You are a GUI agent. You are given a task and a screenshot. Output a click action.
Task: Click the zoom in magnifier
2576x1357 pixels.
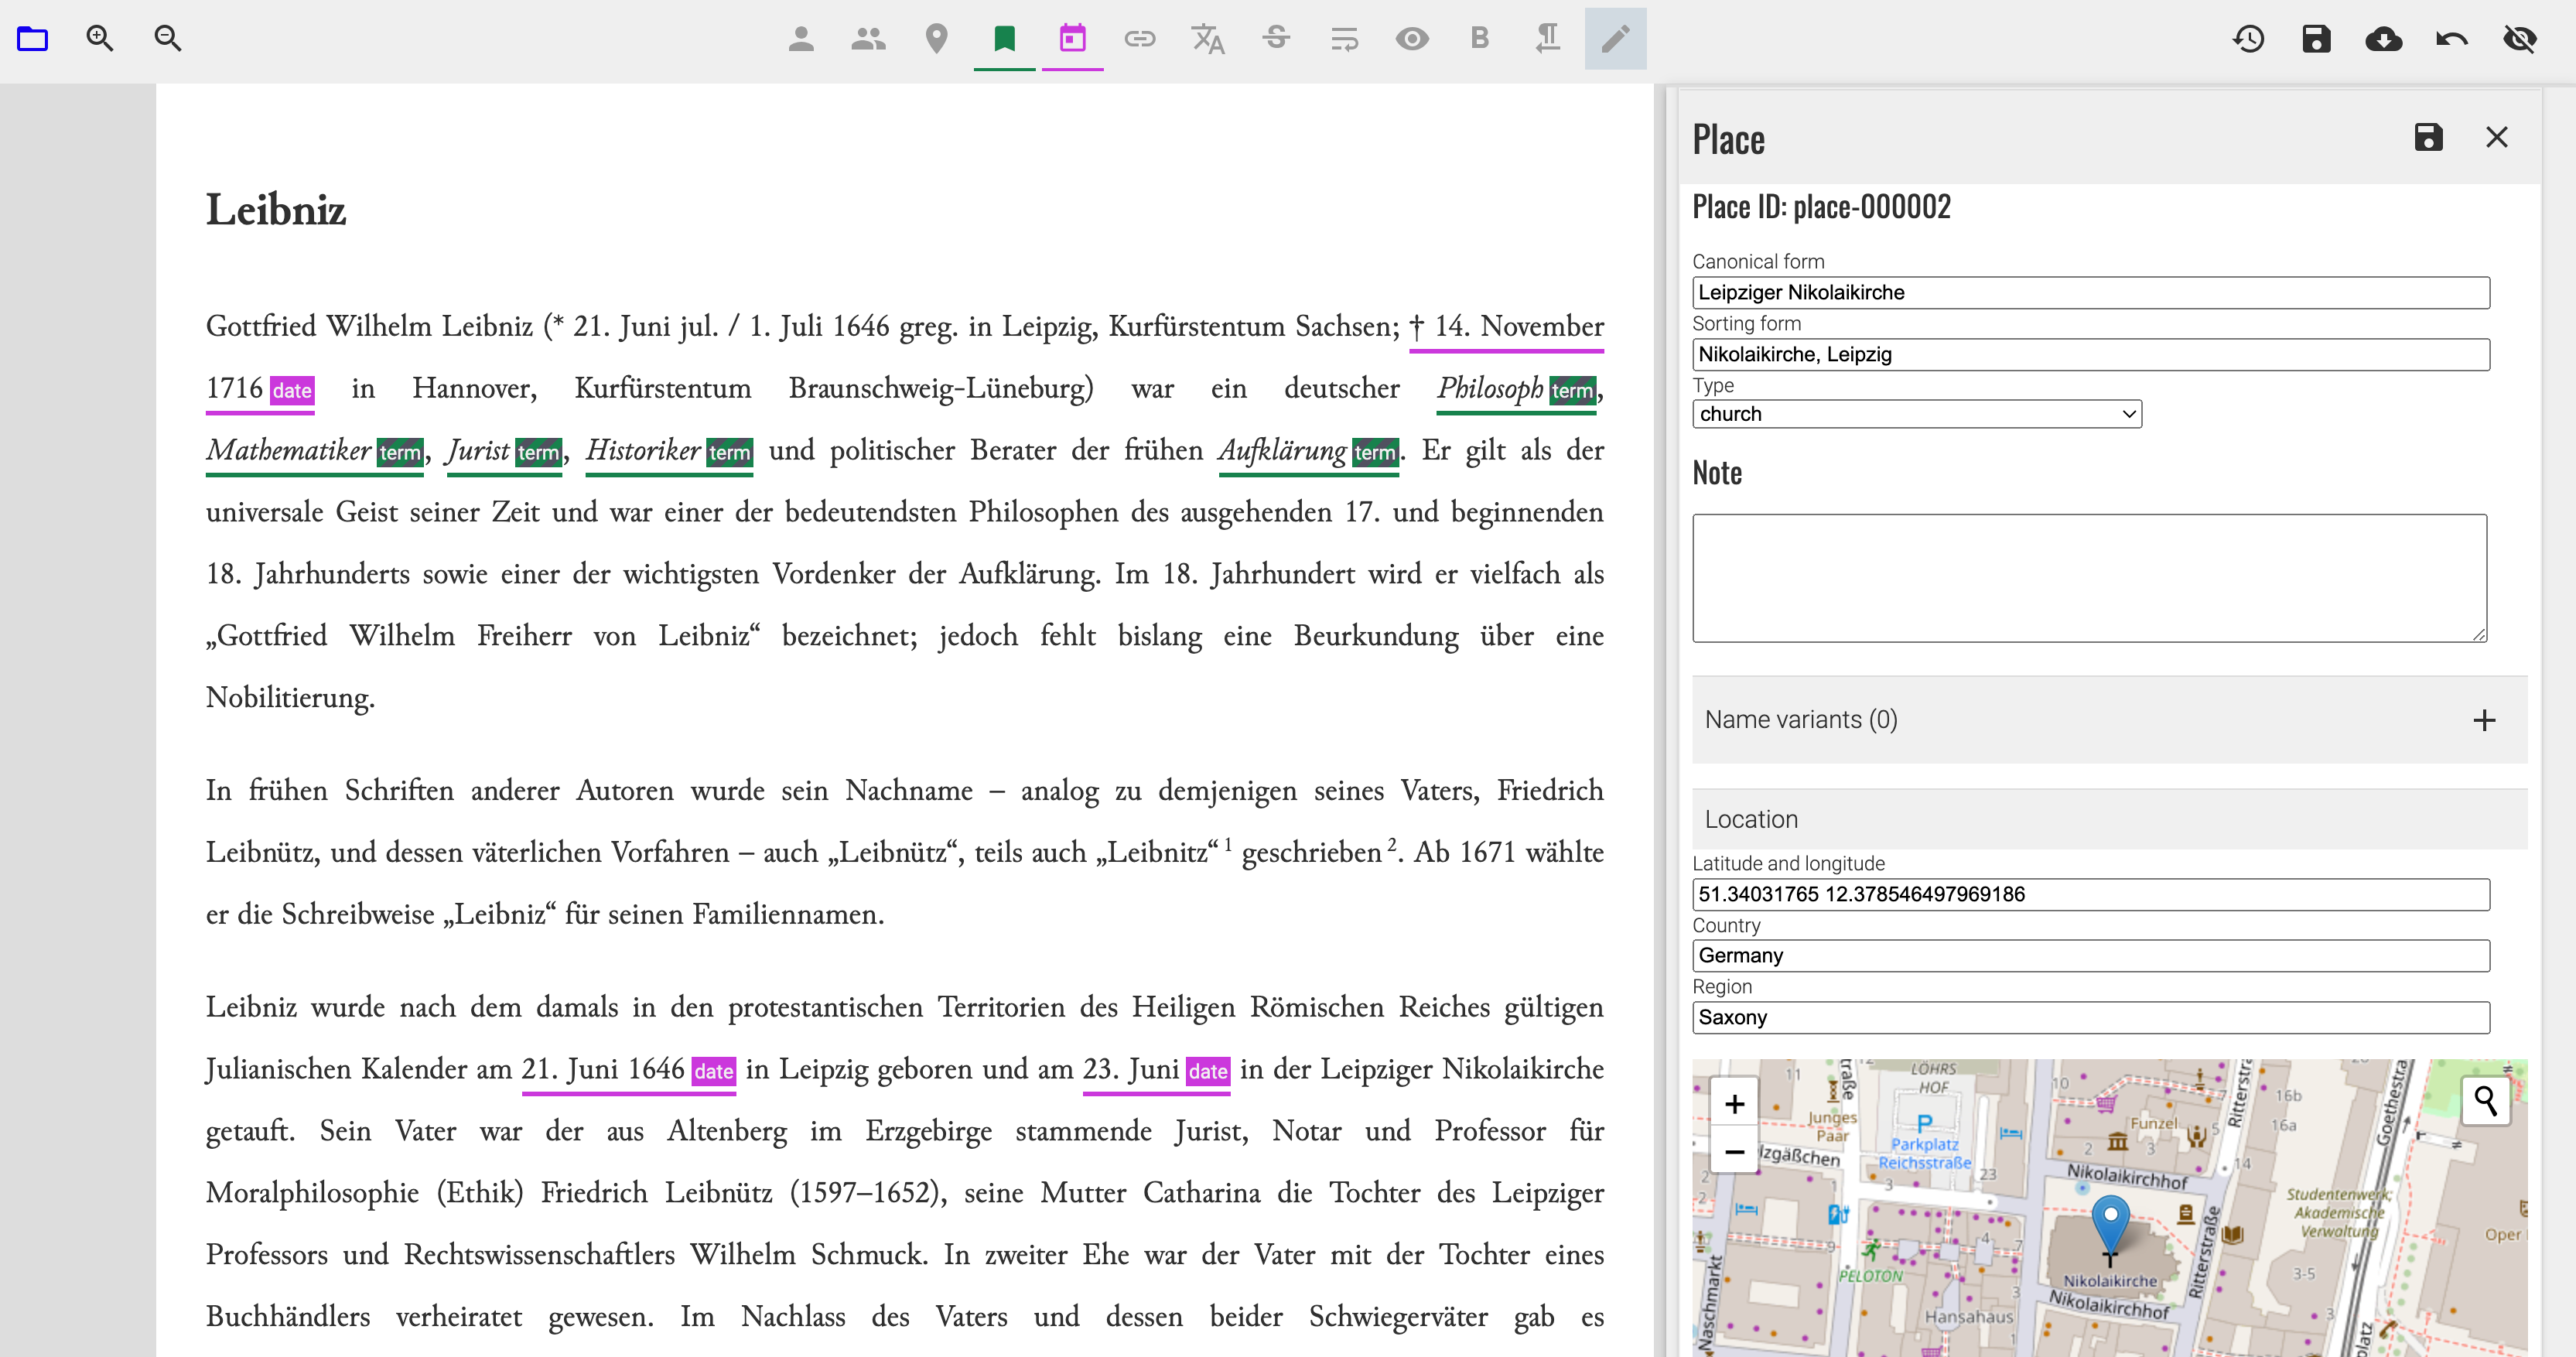[100, 39]
